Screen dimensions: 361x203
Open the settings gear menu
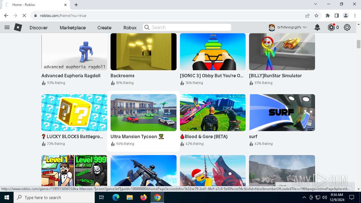(347, 27)
